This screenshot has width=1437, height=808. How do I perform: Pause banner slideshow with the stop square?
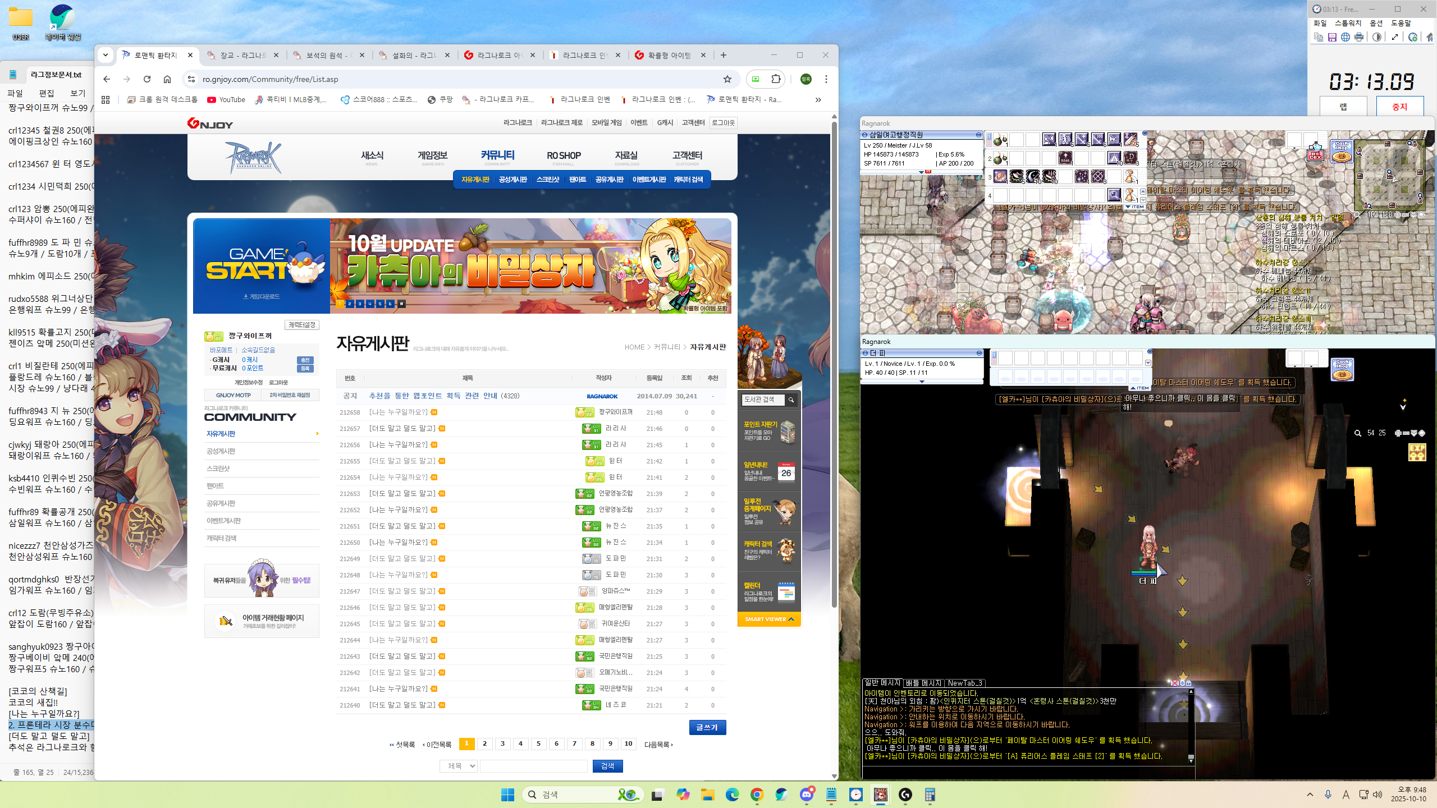(x=401, y=304)
